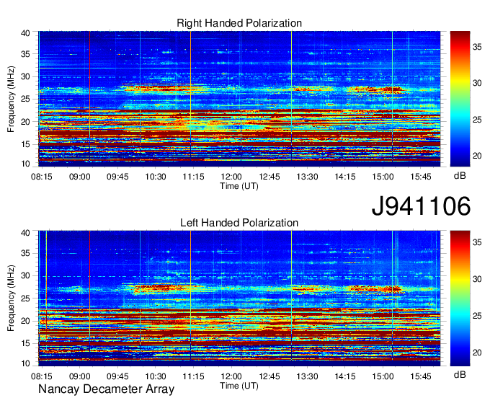Click the "09:00" tick under Right Handed plot
The height and width of the screenshot is (398, 490).
click(79, 177)
